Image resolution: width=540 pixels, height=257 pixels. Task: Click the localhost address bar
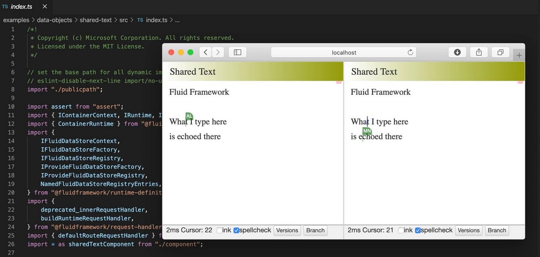click(344, 52)
